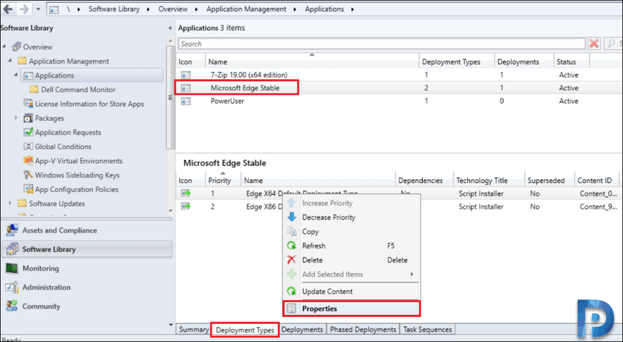Click the red X clear search icon
Image resolution: width=623 pixels, height=342 pixels.
[594, 44]
